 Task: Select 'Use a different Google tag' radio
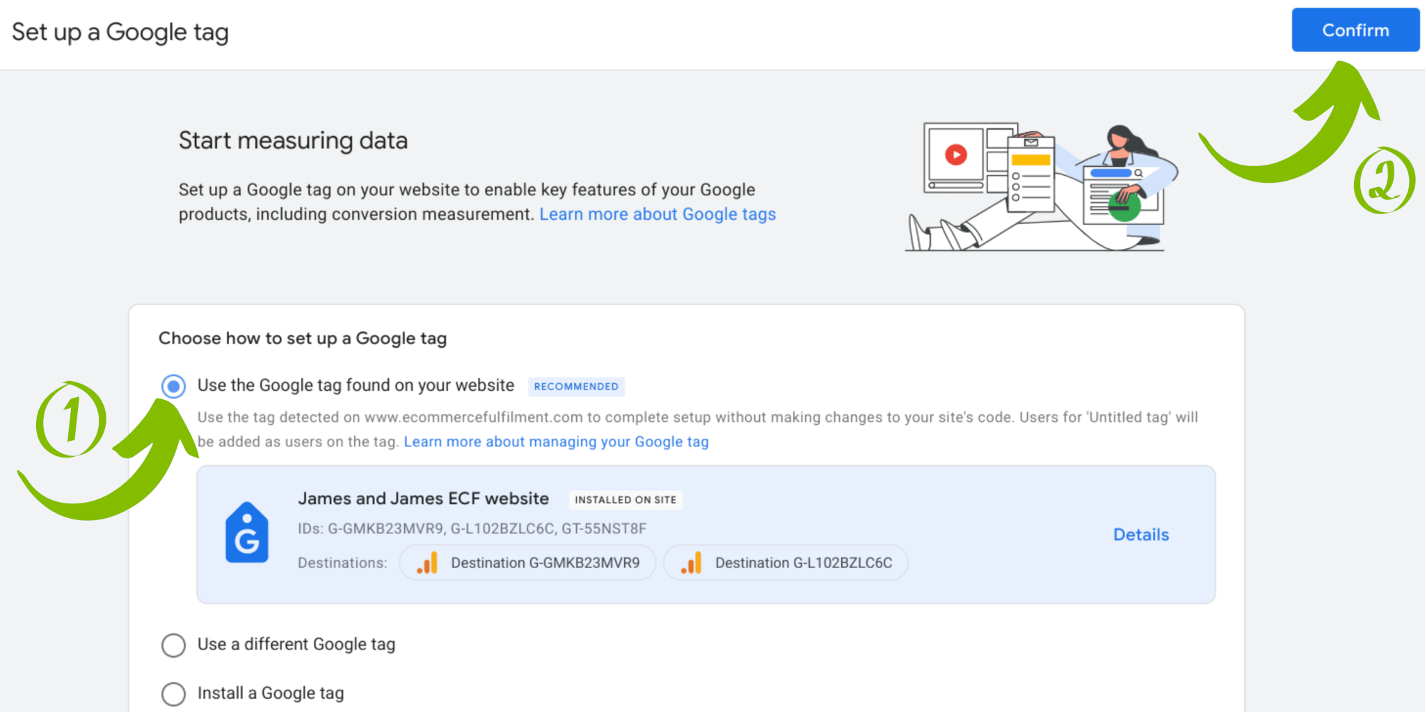[x=173, y=645]
